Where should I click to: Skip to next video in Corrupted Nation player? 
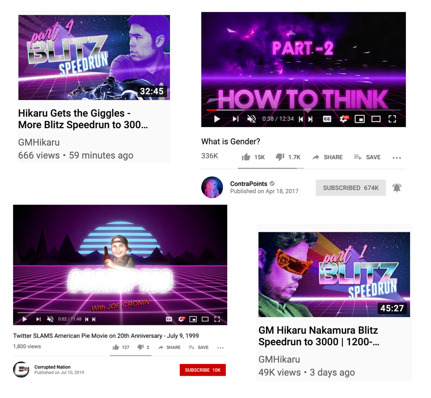tap(39, 319)
